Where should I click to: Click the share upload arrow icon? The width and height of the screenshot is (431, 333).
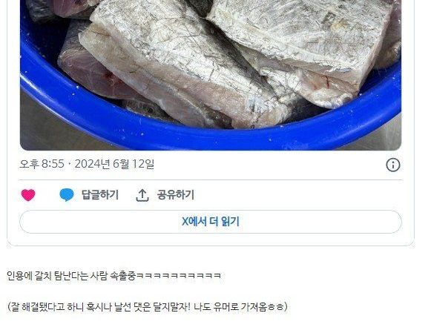[x=142, y=195]
